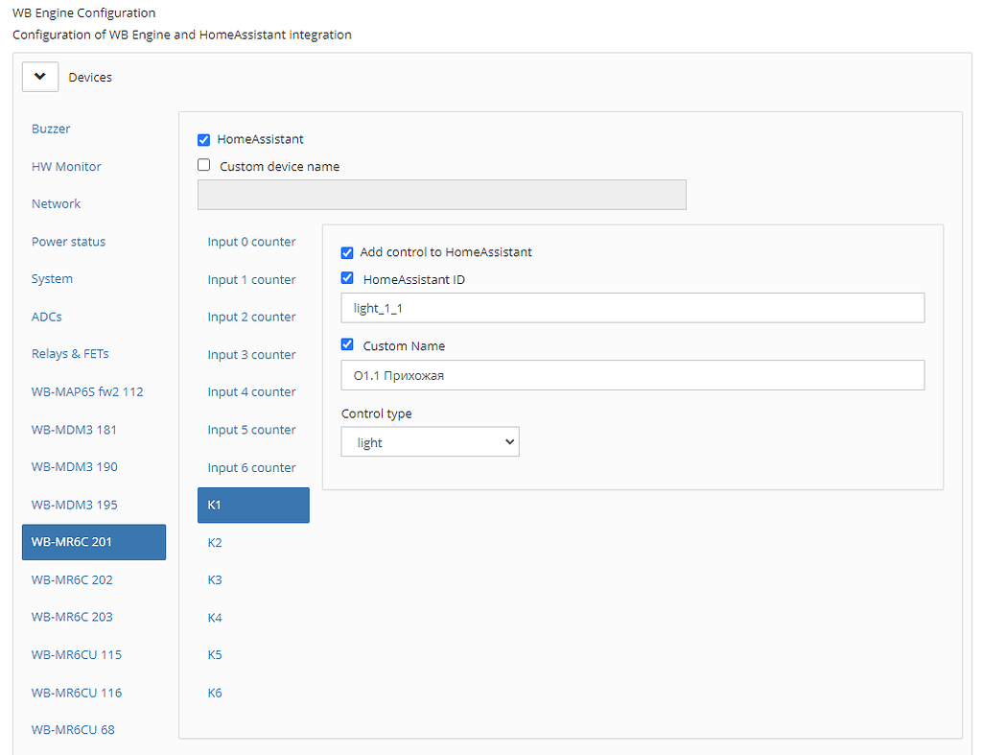Click the HomeAssistant ID field light_1_1

[x=632, y=308]
